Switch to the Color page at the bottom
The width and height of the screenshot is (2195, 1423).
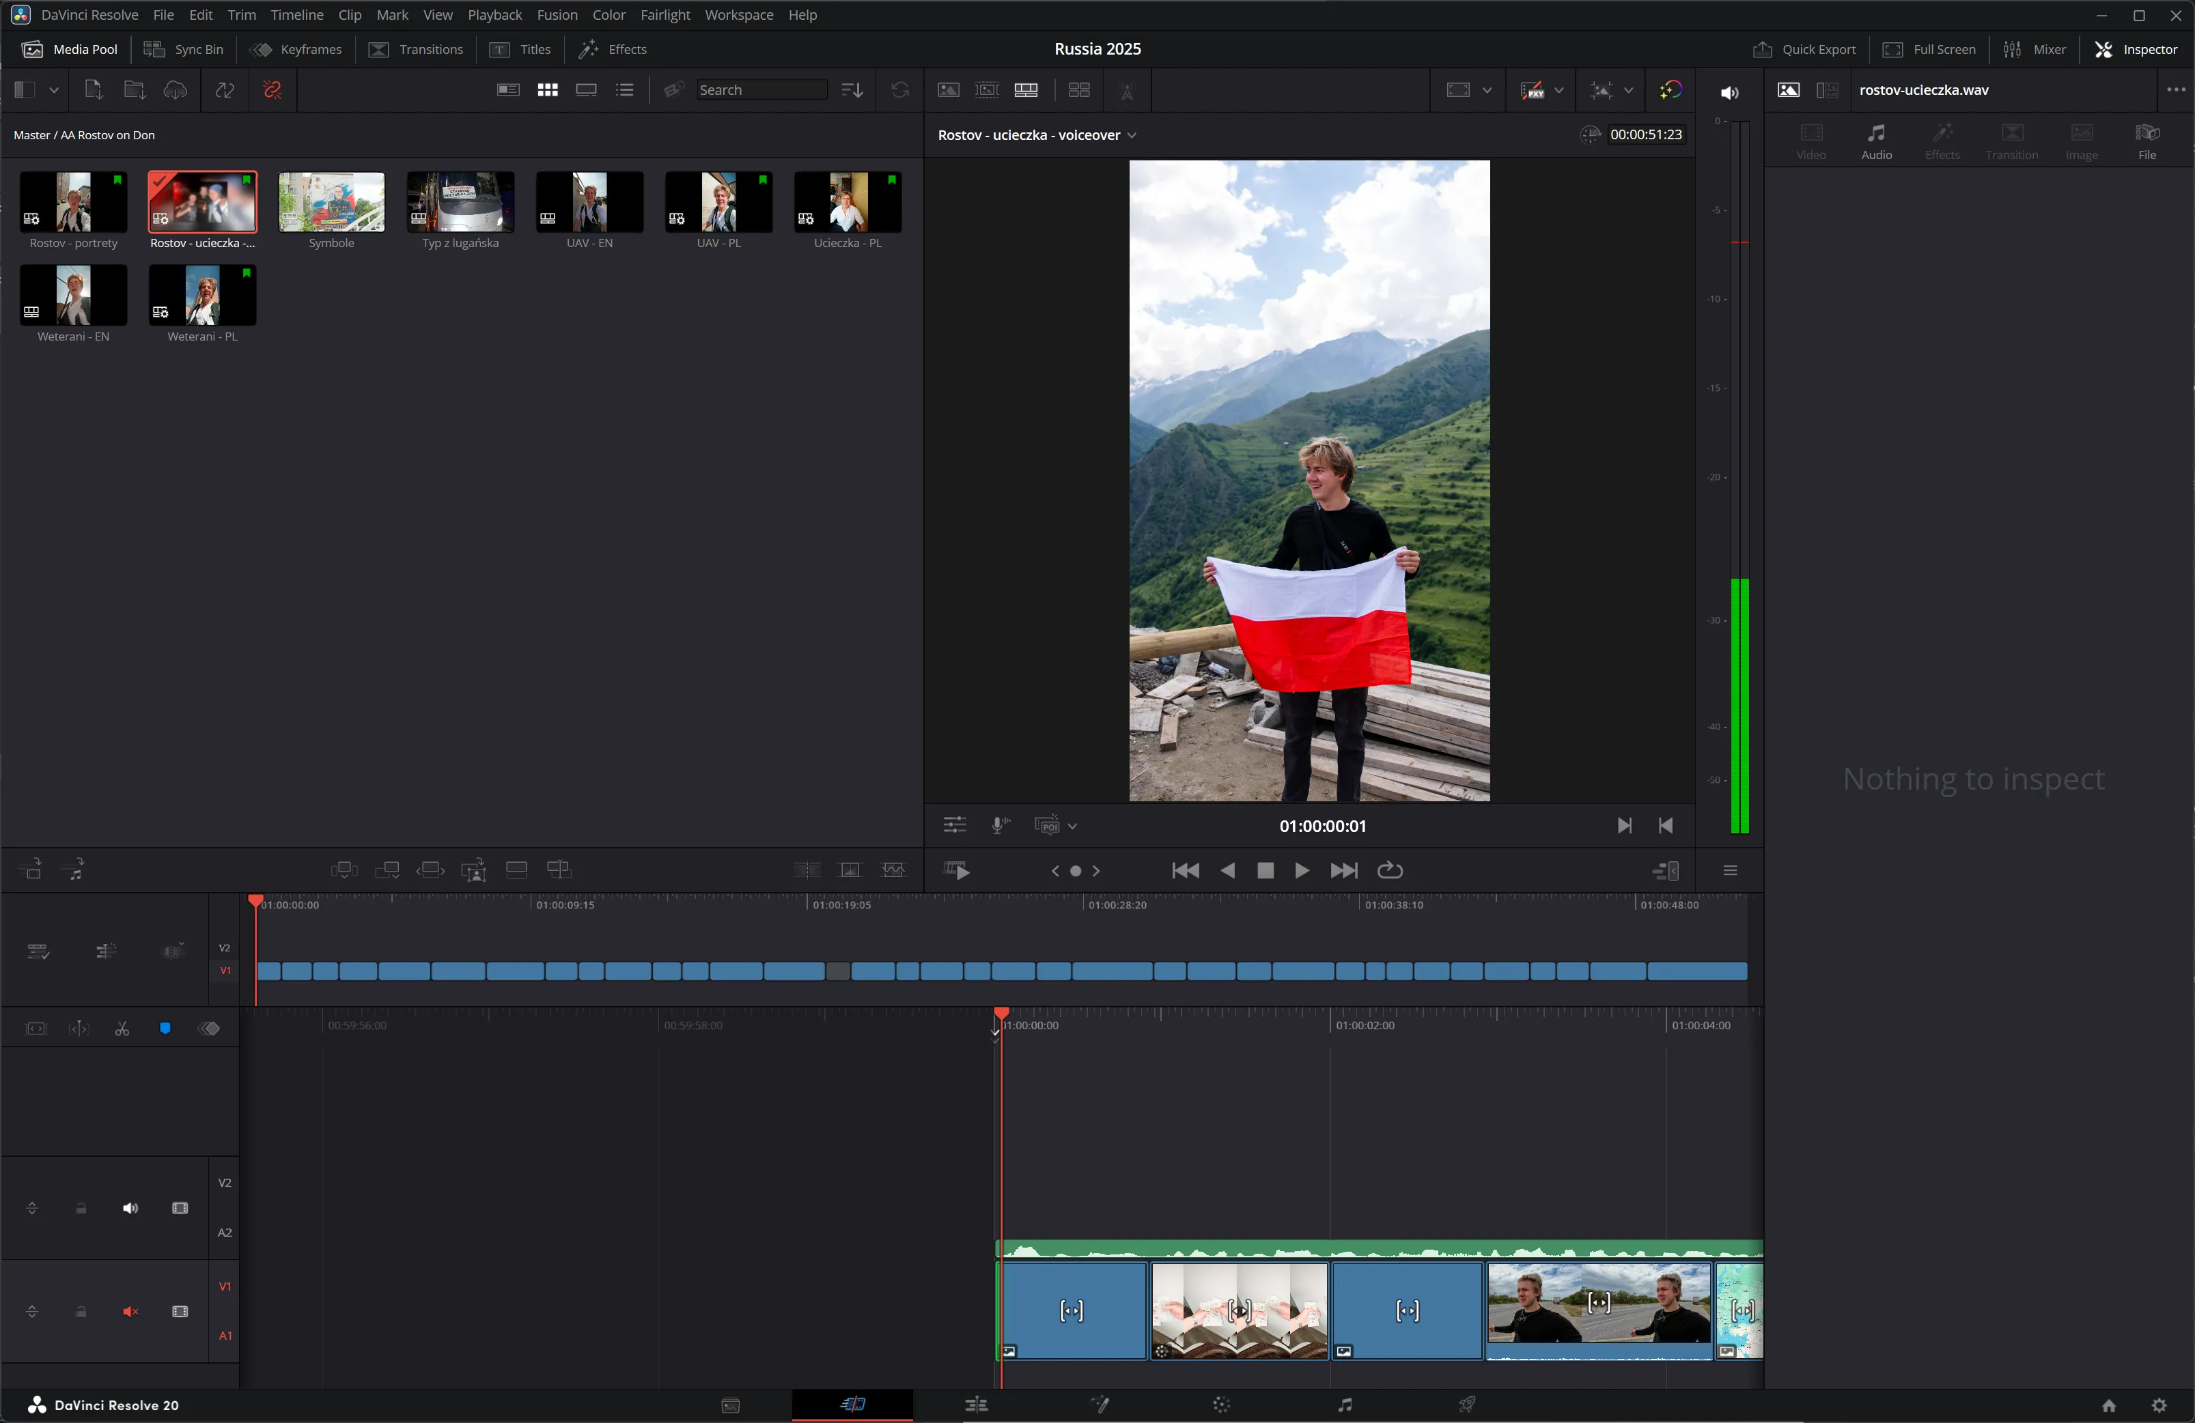pyautogui.click(x=1222, y=1405)
